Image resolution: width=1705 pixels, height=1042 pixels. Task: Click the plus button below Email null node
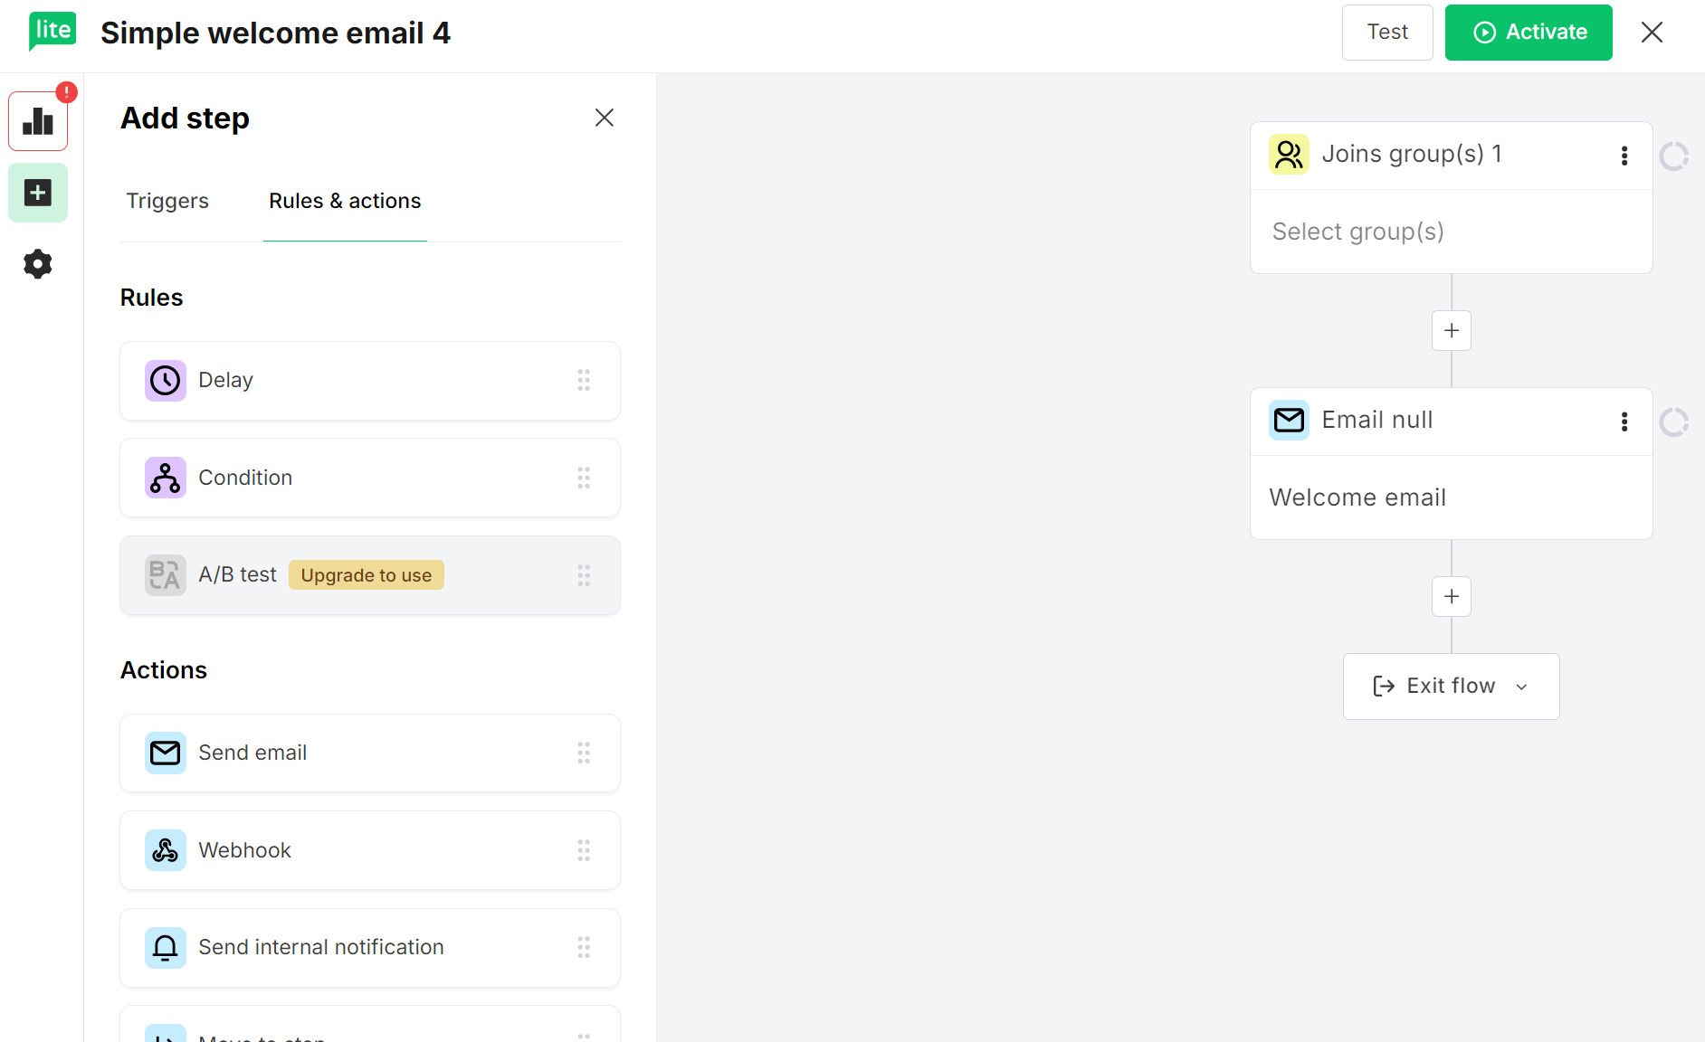(x=1451, y=596)
